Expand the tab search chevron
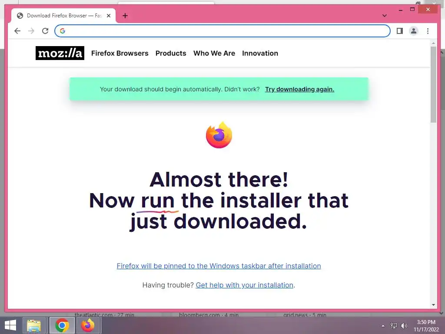Viewport: 445px width, 334px height. [384, 16]
